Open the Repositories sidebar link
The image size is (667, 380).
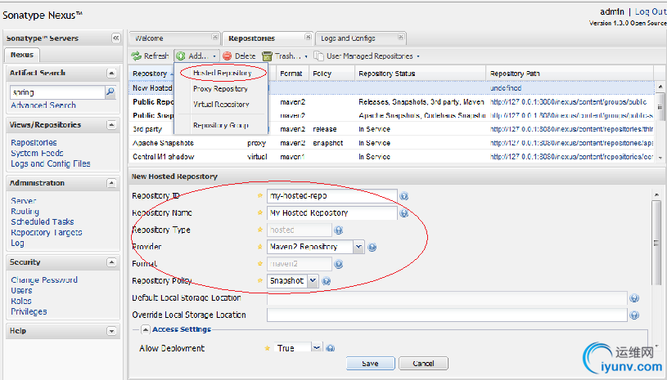click(34, 143)
